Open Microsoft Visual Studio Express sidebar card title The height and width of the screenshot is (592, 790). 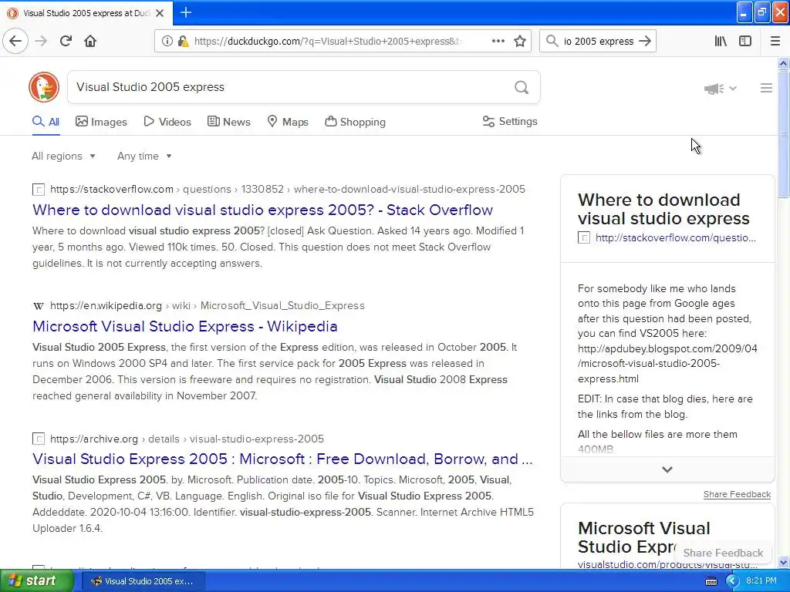tap(644, 537)
